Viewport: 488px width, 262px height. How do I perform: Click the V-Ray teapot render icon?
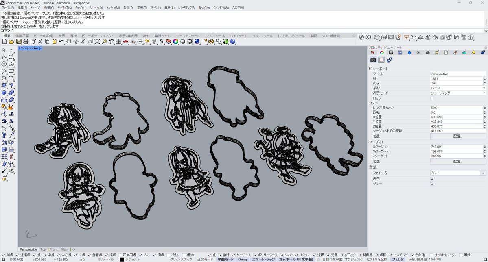pos(376,37)
